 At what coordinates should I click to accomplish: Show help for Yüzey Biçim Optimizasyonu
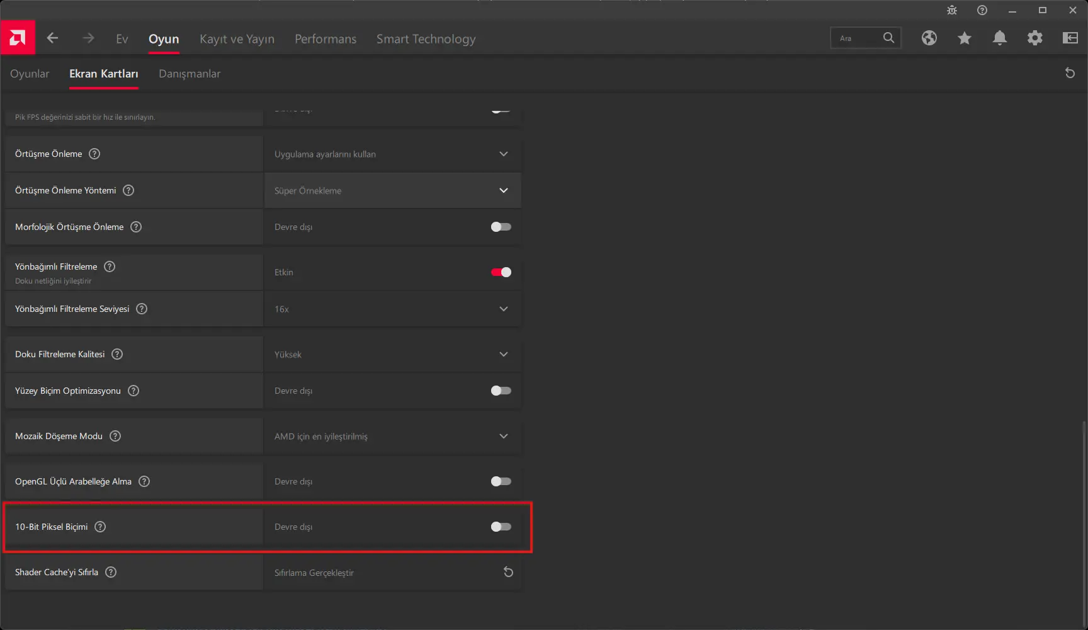pos(133,391)
